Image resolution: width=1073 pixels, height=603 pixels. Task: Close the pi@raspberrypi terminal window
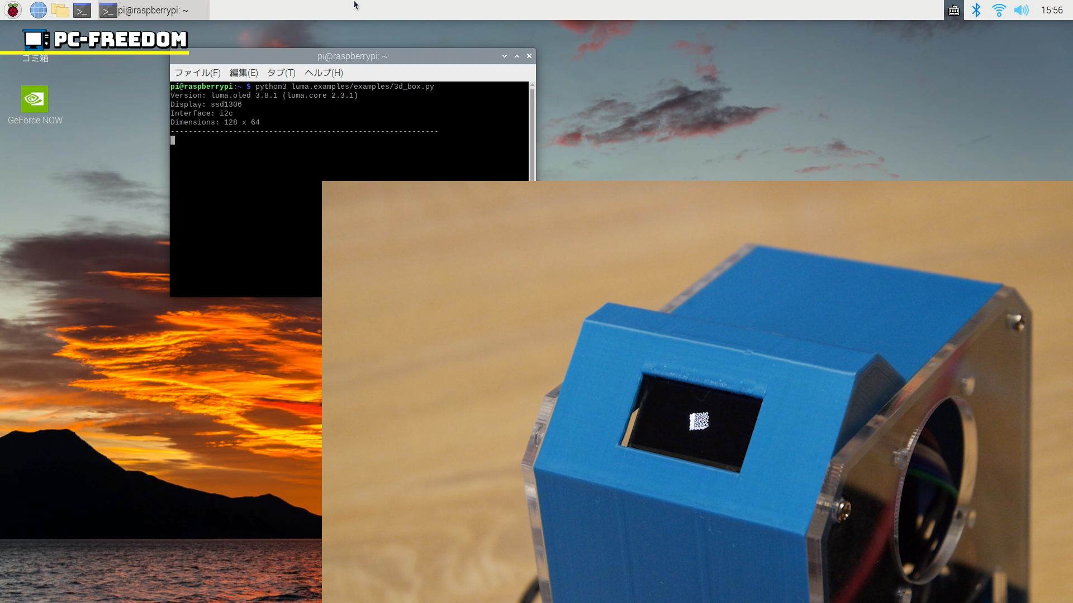[529, 56]
